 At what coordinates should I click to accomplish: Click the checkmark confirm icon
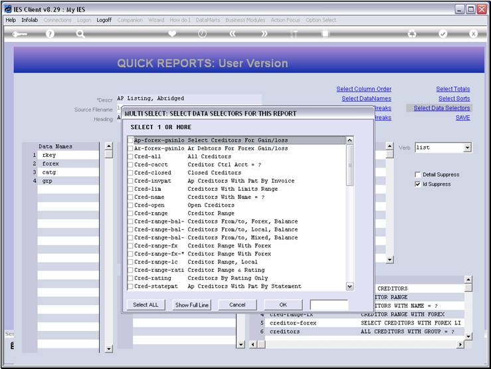[x=442, y=33]
